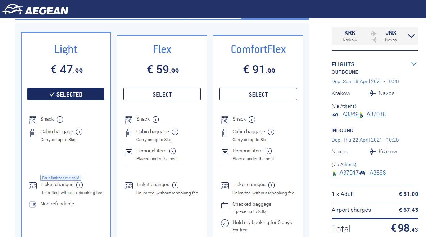Click the calendar icon beside Flex Ticket changes

129,185
